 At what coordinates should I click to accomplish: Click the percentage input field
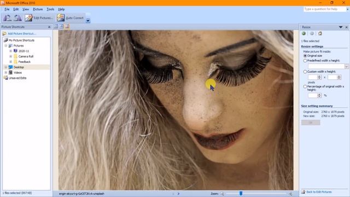click(312, 95)
